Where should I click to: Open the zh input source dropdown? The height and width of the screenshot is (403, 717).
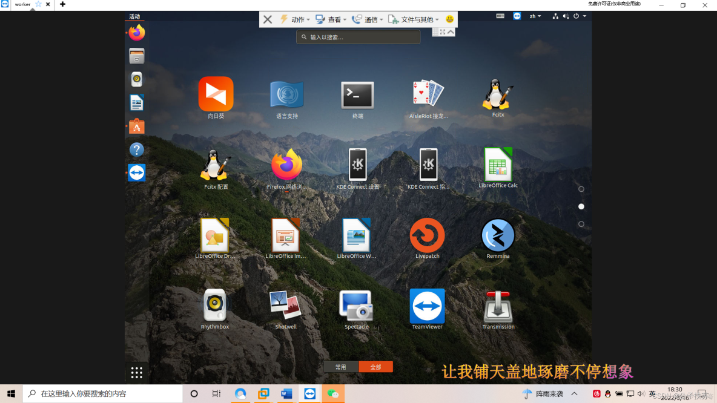pos(535,16)
